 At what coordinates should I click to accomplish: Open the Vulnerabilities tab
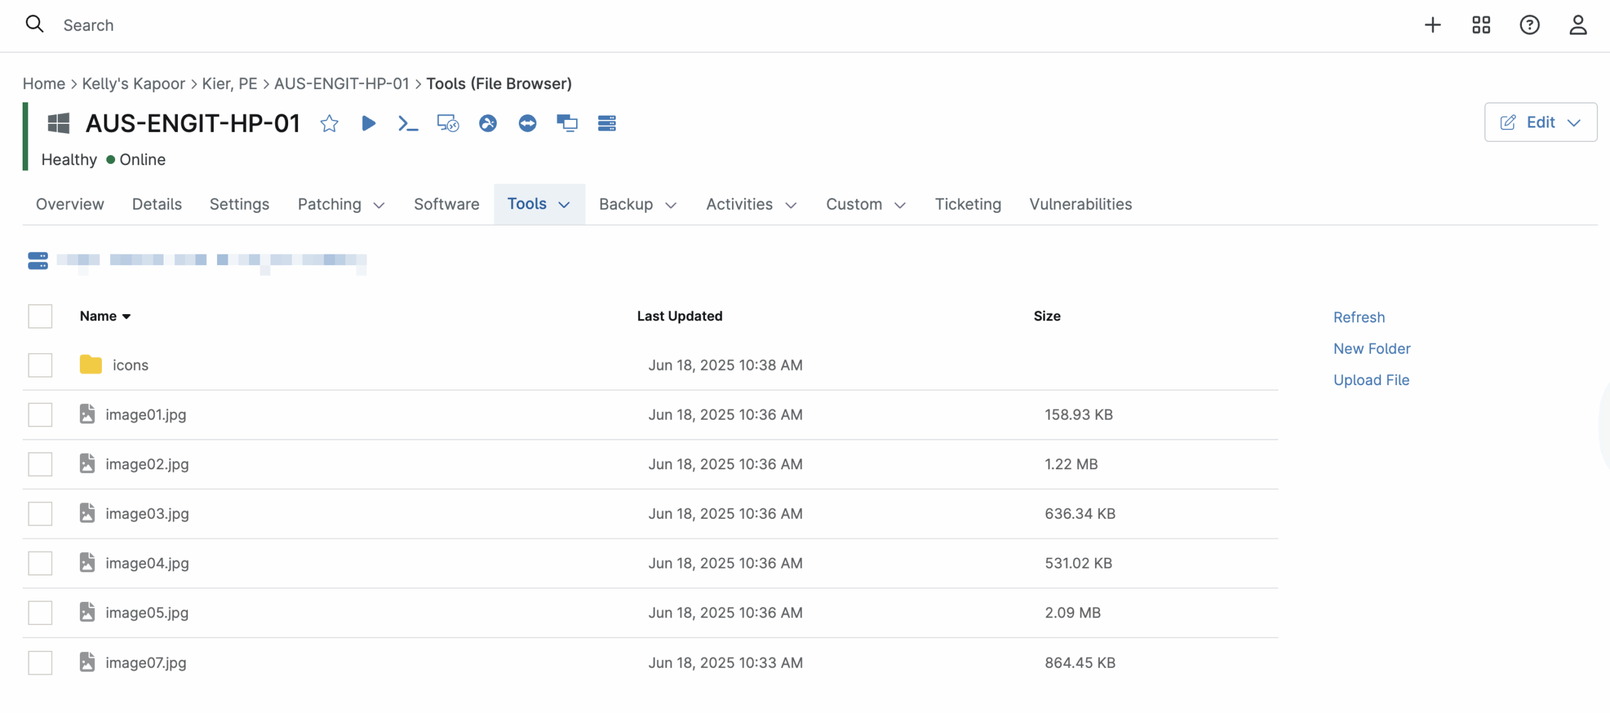1080,204
